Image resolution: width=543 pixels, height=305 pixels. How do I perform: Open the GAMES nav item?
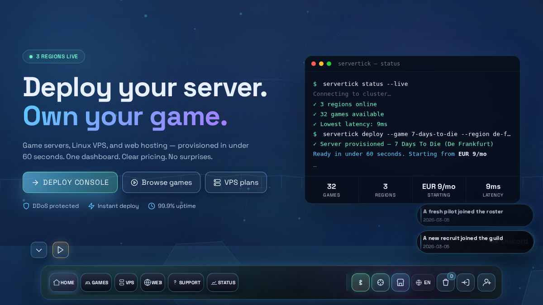pyautogui.click(x=96, y=282)
